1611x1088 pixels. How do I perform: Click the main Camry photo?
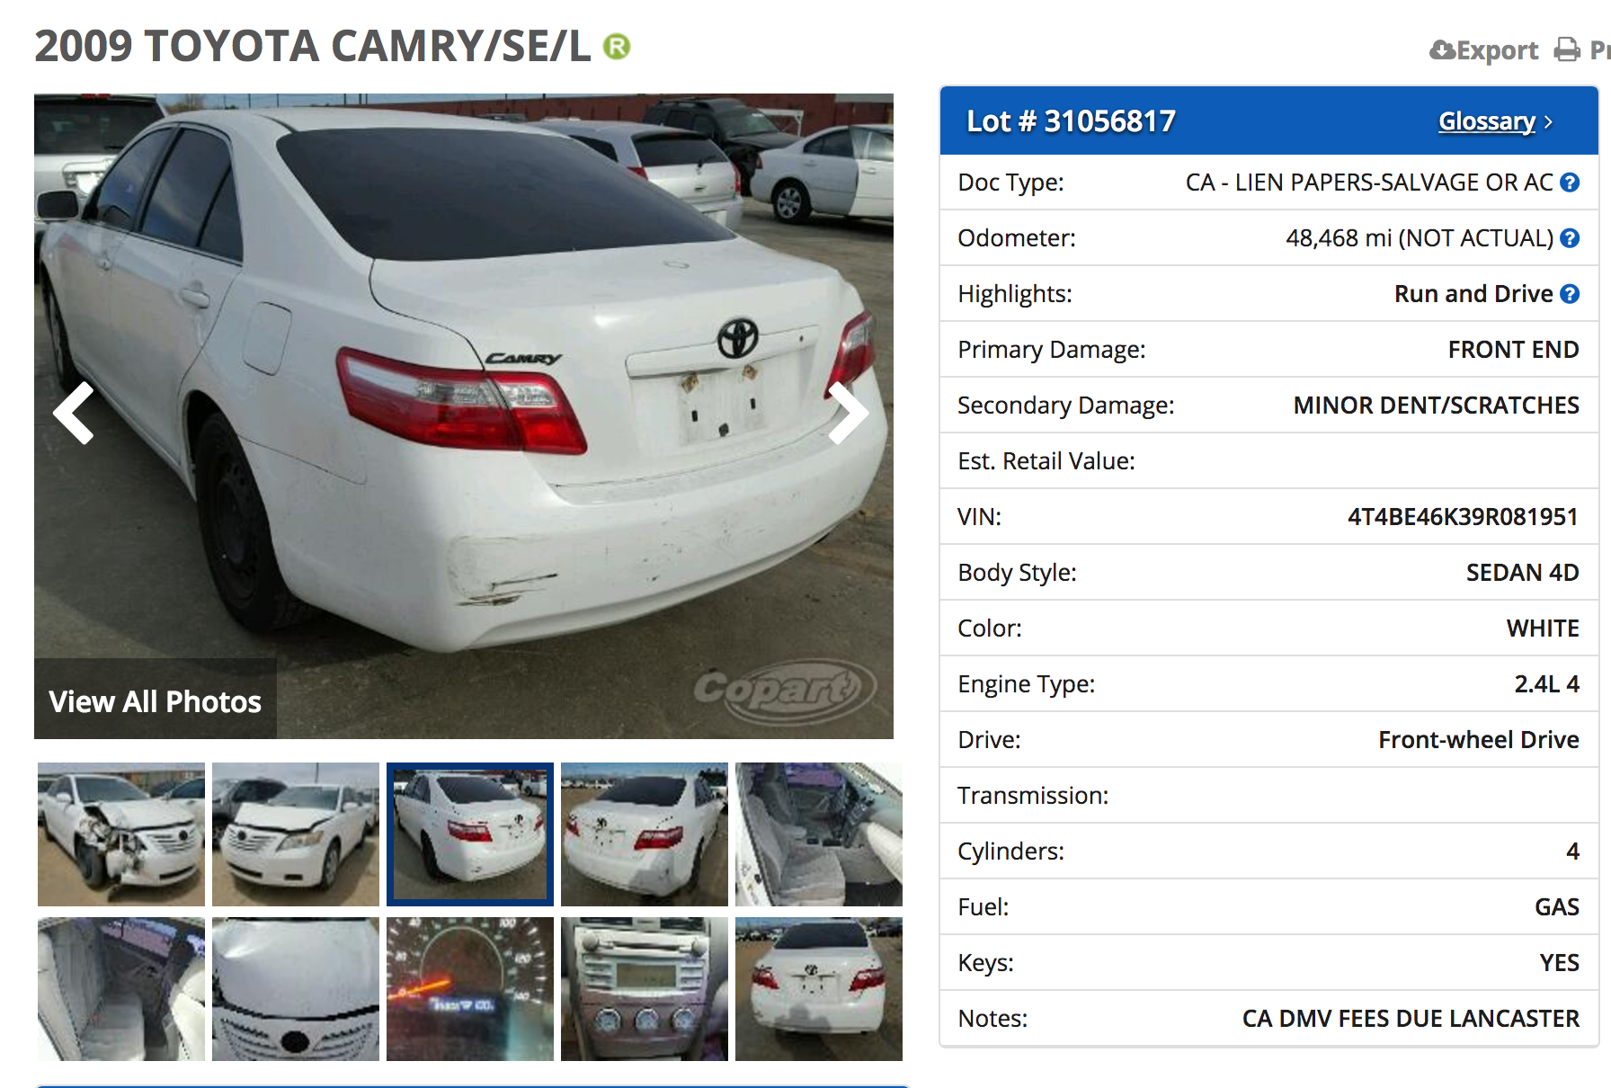(464, 416)
